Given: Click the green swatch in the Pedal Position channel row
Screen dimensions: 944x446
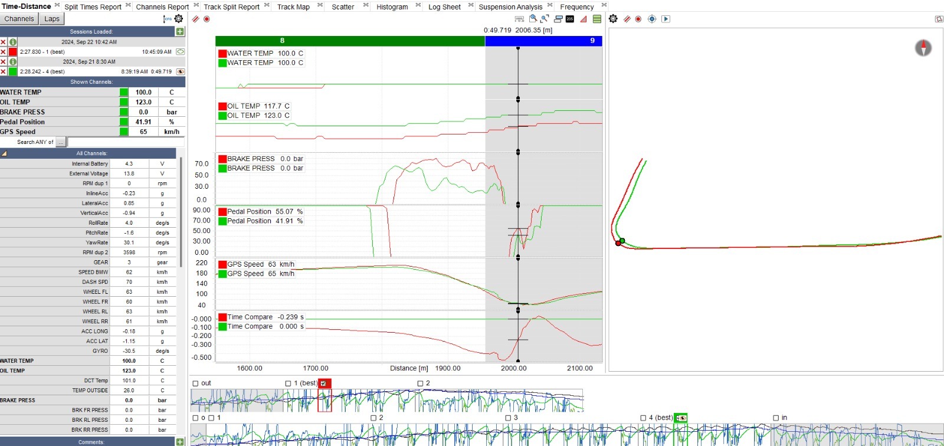Looking at the screenshot, I should coord(124,122).
